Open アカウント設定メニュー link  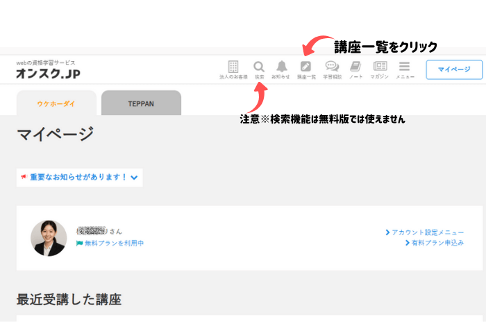click(425, 232)
